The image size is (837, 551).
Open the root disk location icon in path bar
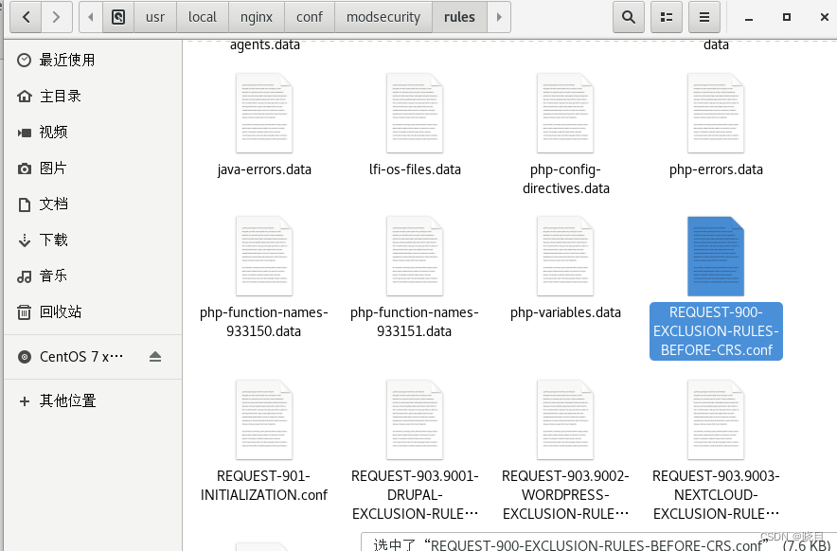118,17
